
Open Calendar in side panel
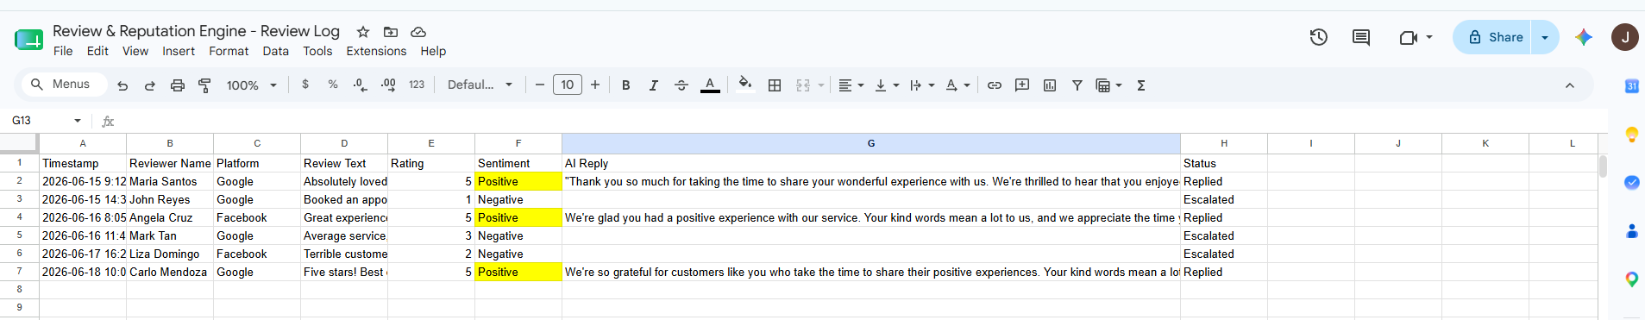(x=1632, y=85)
